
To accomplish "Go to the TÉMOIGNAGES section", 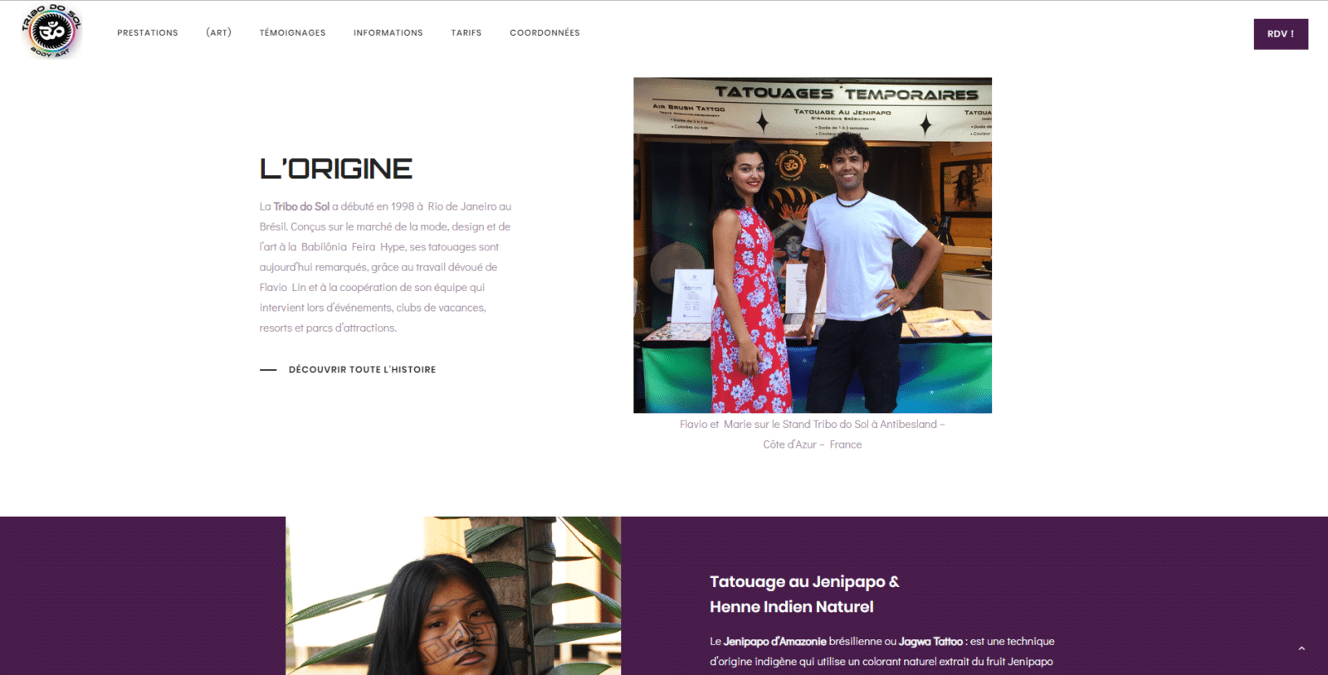I will [x=293, y=33].
